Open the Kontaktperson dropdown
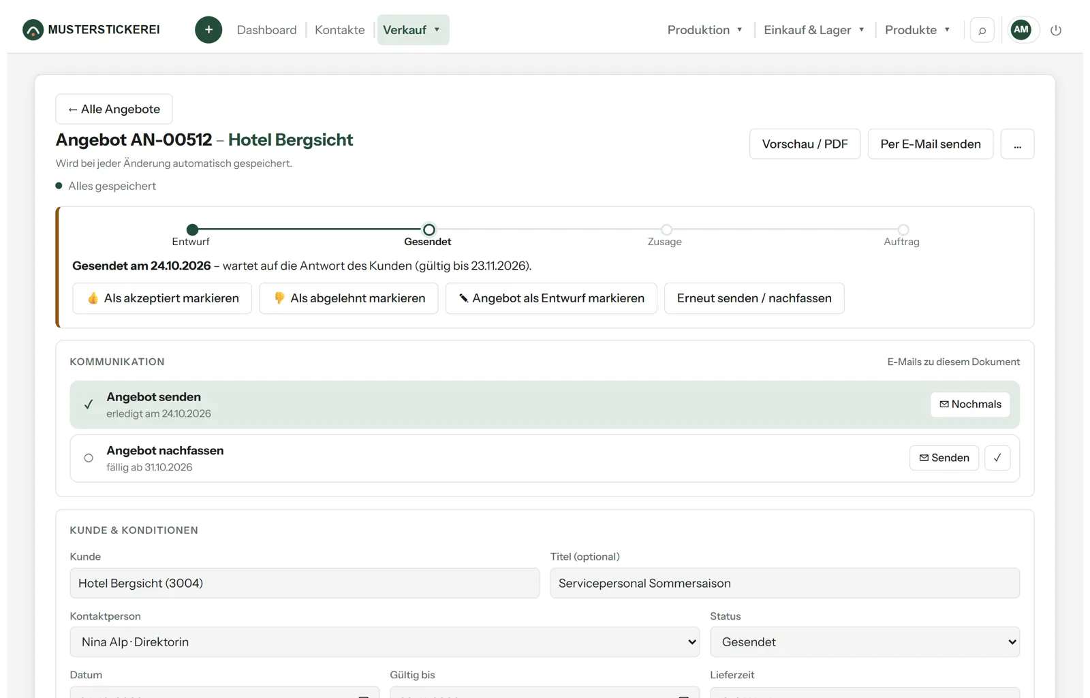This screenshot has width=1090, height=698. pos(385,642)
